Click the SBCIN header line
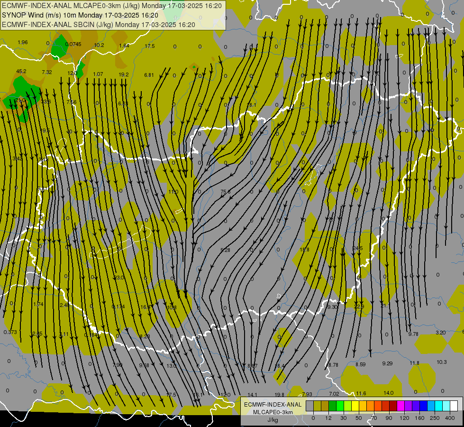 [99, 25]
